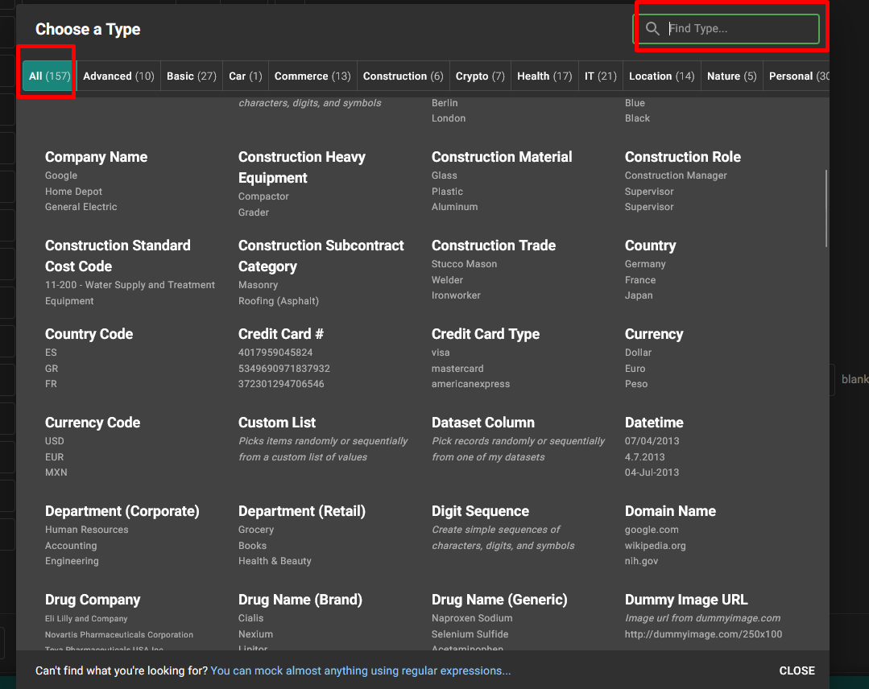Open the regular expressions mock link
Screen dimensions: 869x689
[x=361, y=670]
